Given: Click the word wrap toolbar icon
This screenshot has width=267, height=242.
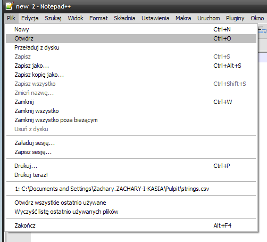Looking at the screenshot, I should 262,30.
